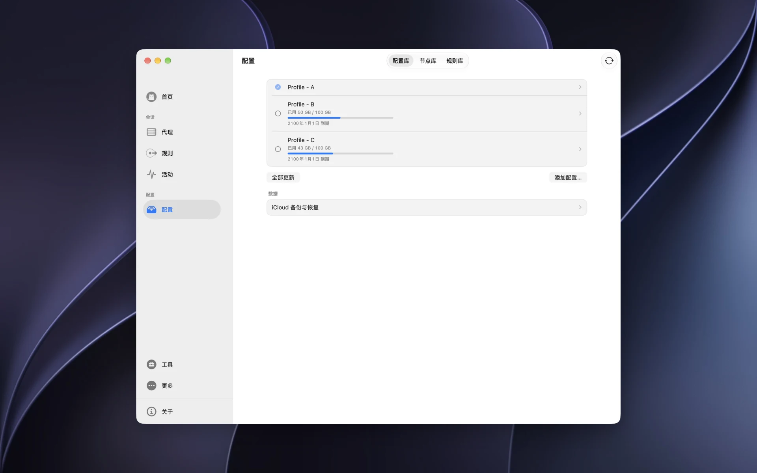Select the Profile - C radio button

click(x=278, y=149)
